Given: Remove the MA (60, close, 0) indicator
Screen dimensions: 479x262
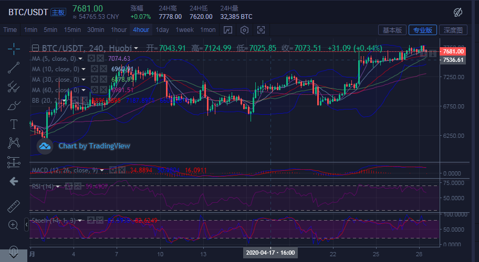Looking at the screenshot, I should pos(103,90).
